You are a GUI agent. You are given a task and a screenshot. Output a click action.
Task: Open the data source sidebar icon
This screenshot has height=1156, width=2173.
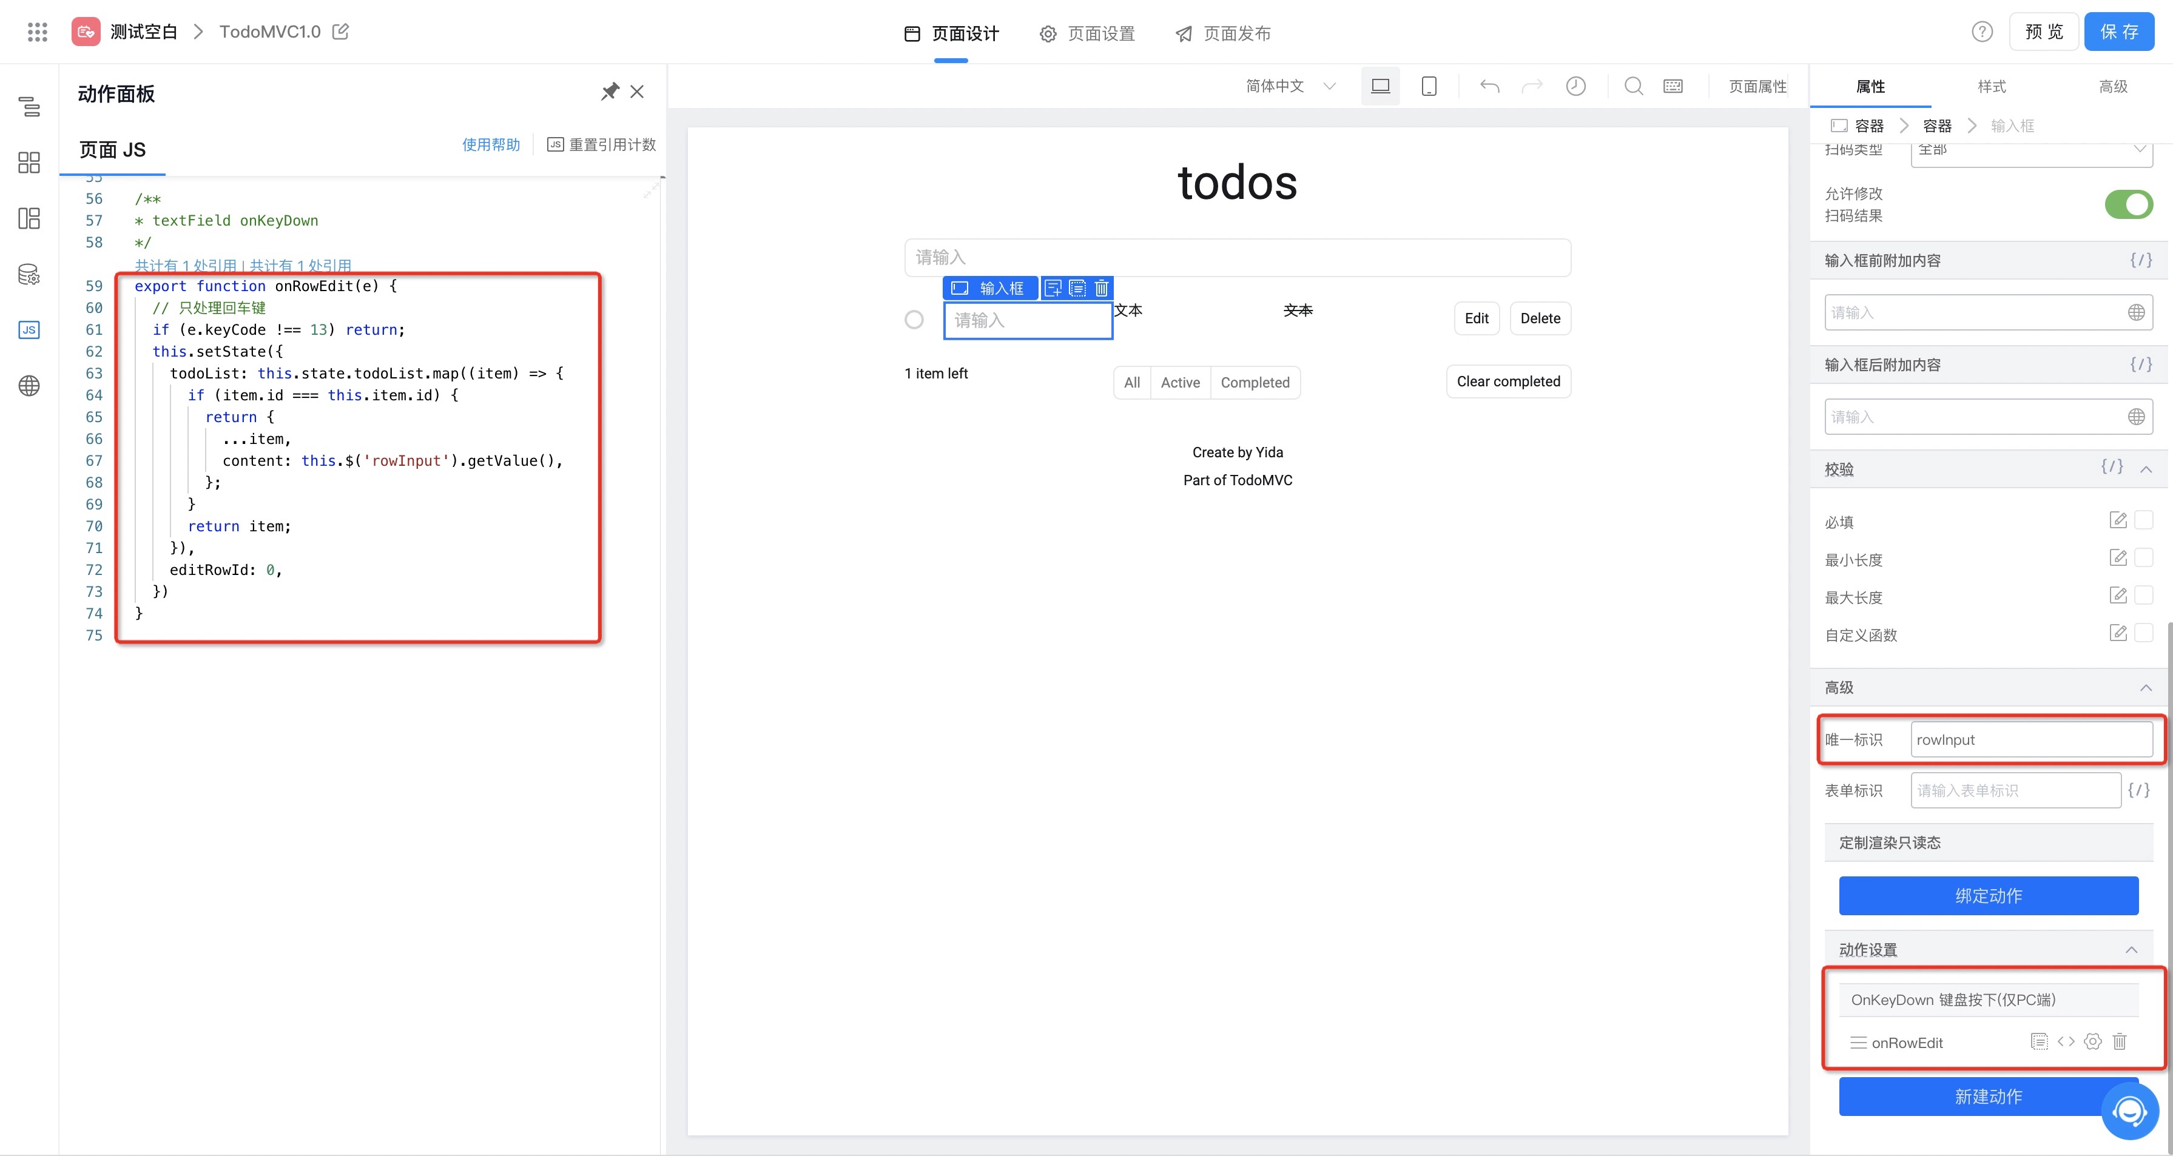pyautogui.click(x=29, y=274)
